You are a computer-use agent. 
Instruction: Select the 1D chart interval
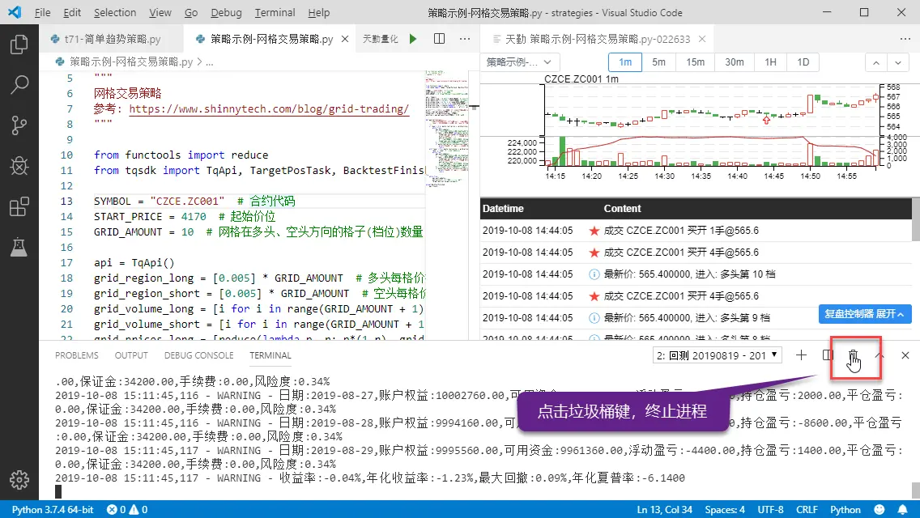(x=803, y=62)
